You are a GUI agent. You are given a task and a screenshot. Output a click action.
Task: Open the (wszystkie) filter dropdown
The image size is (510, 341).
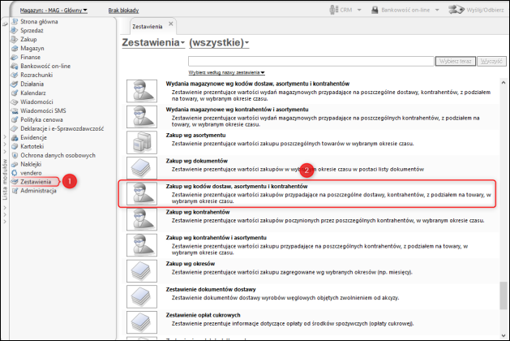[219, 43]
